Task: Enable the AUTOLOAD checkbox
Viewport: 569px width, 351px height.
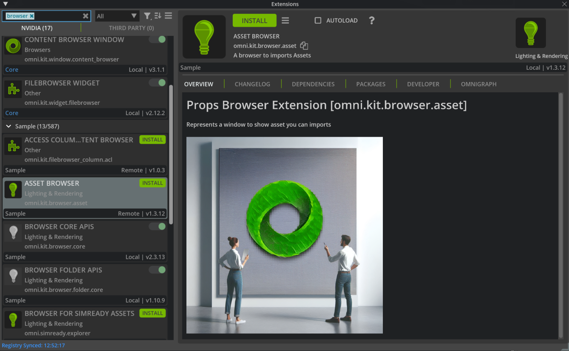Action: tap(318, 21)
